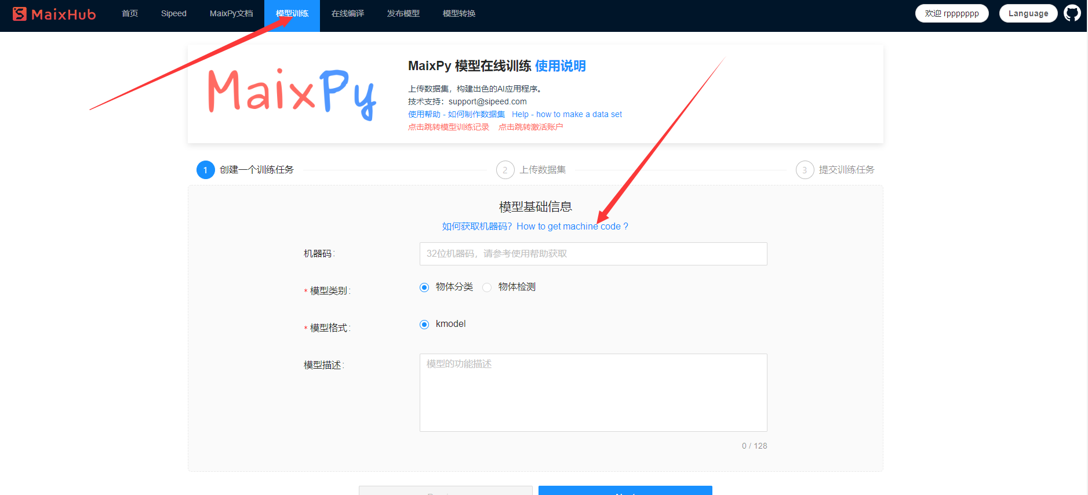The width and height of the screenshot is (1088, 495).
Task: Click the 欢迎 rppppppp user button
Action: coord(952,13)
